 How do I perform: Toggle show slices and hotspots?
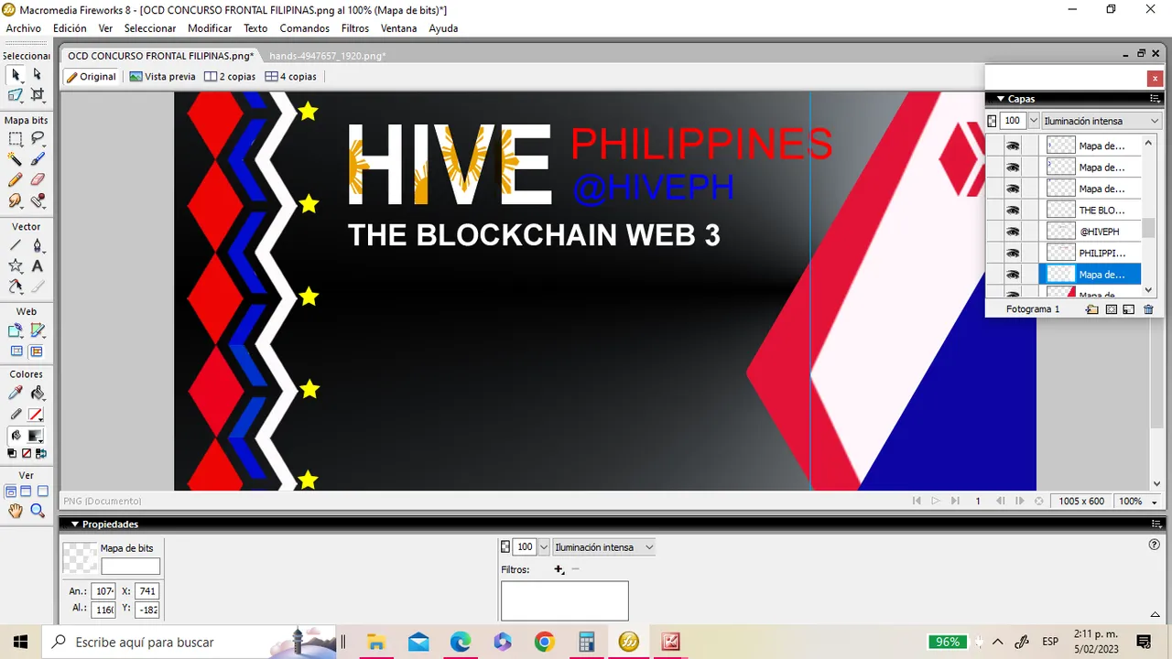[37, 351]
